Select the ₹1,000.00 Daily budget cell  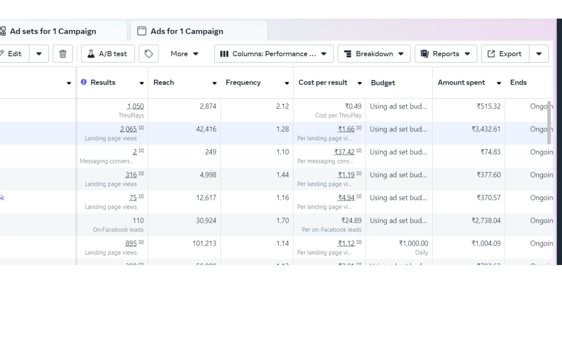click(399, 248)
